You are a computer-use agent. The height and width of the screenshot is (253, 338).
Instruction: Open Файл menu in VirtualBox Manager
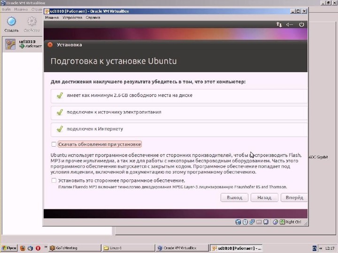click(x=6, y=9)
